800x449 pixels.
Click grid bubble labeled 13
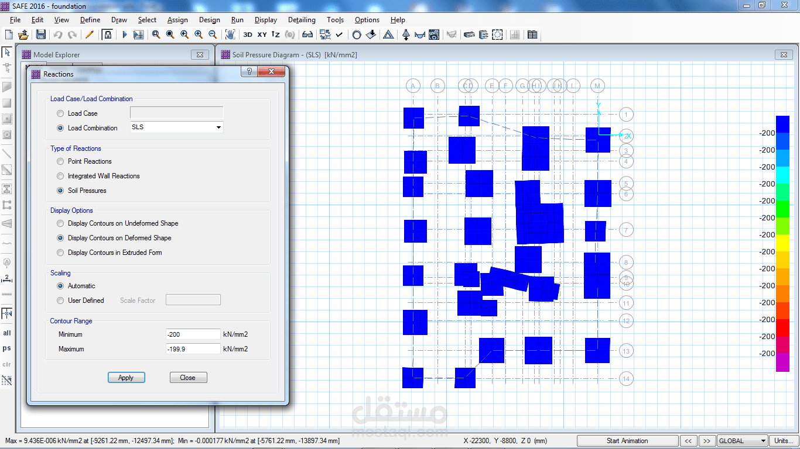pos(626,351)
